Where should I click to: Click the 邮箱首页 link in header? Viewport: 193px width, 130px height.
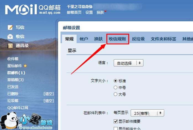click(x=74, y=12)
